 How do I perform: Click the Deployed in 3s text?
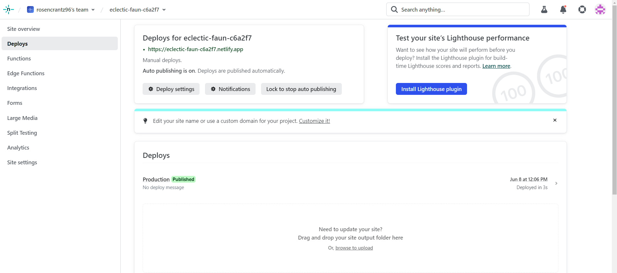coord(532,187)
